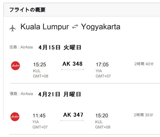Select the Yogyakarta destination city text
This screenshot has height=137, width=160.
tap(101, 27)
